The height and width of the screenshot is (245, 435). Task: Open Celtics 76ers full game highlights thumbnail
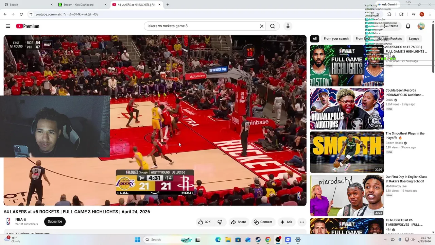point(347,66)
